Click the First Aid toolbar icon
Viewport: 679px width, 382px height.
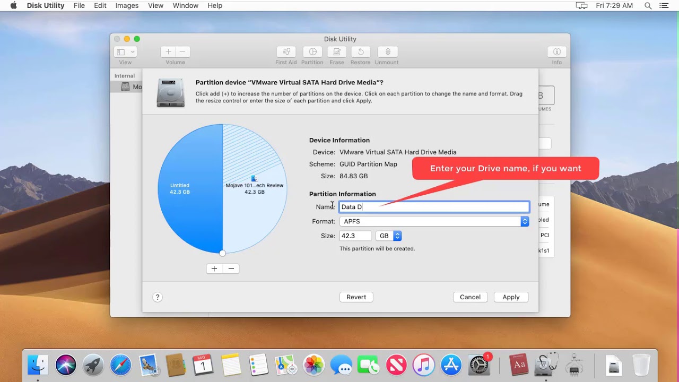pyautogui.click(x=286, y=52)
